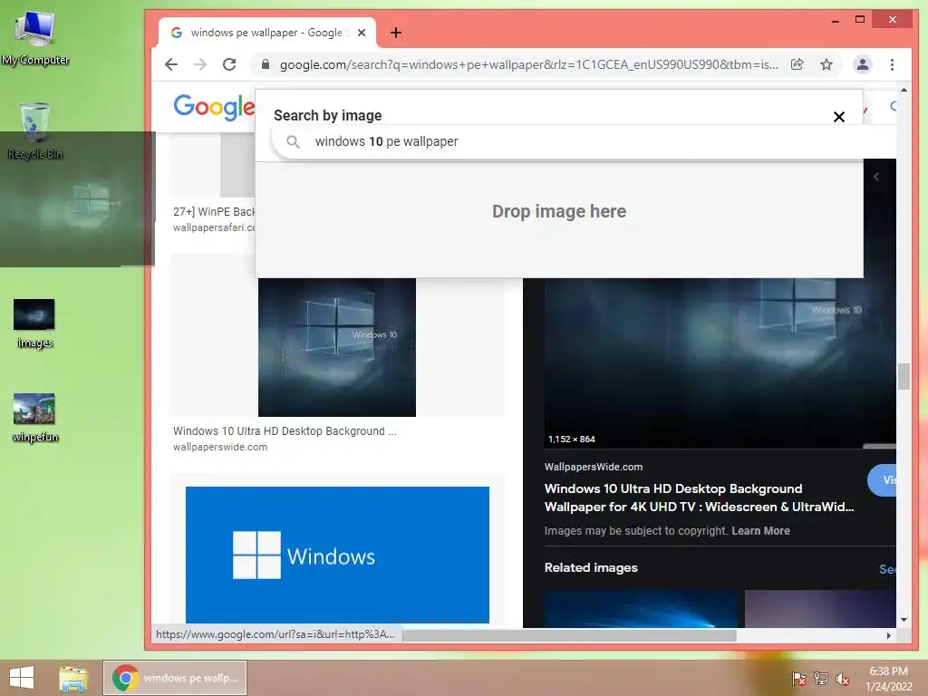Click the blue Visit button
928x696 pixels.
coord(883,480)
